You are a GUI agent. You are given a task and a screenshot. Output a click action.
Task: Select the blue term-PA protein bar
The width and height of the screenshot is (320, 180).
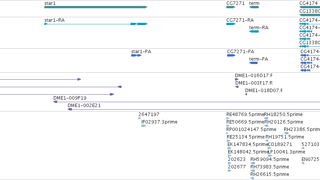[253, 63]
